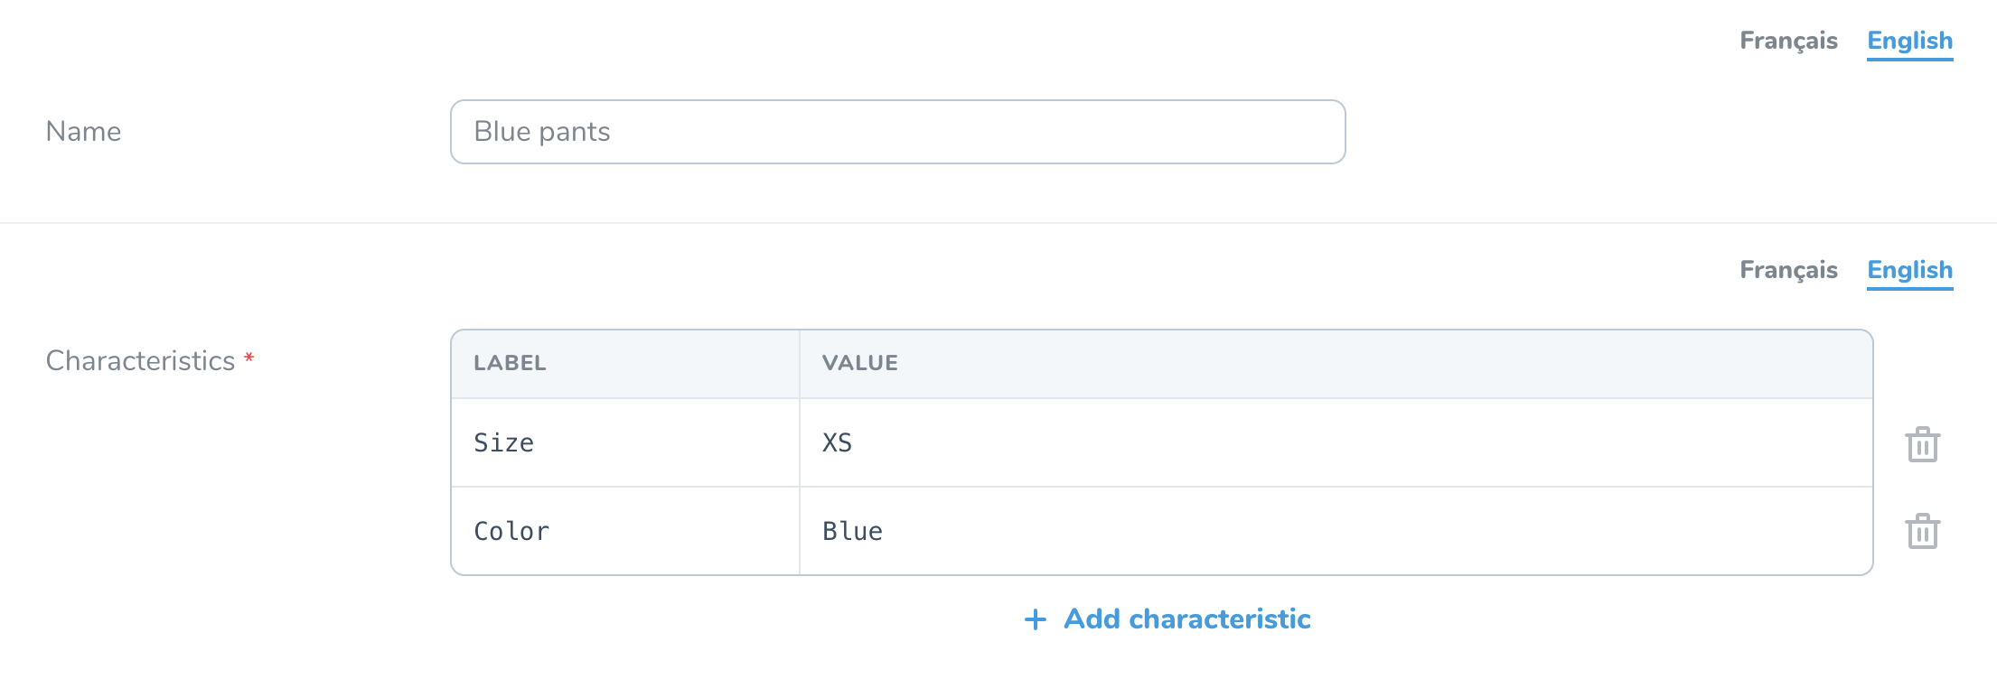Click Add characteristic

(x=1186, y=619)
